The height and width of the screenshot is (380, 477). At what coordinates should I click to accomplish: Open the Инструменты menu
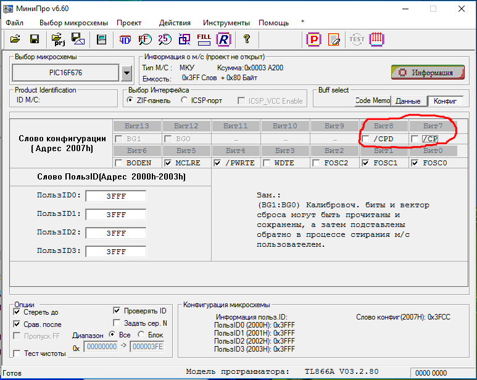[226, 23]
